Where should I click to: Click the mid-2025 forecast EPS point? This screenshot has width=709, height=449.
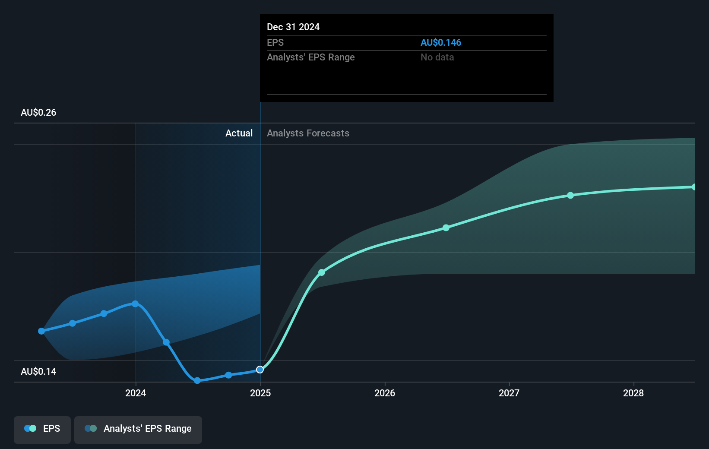click(322, 272)
